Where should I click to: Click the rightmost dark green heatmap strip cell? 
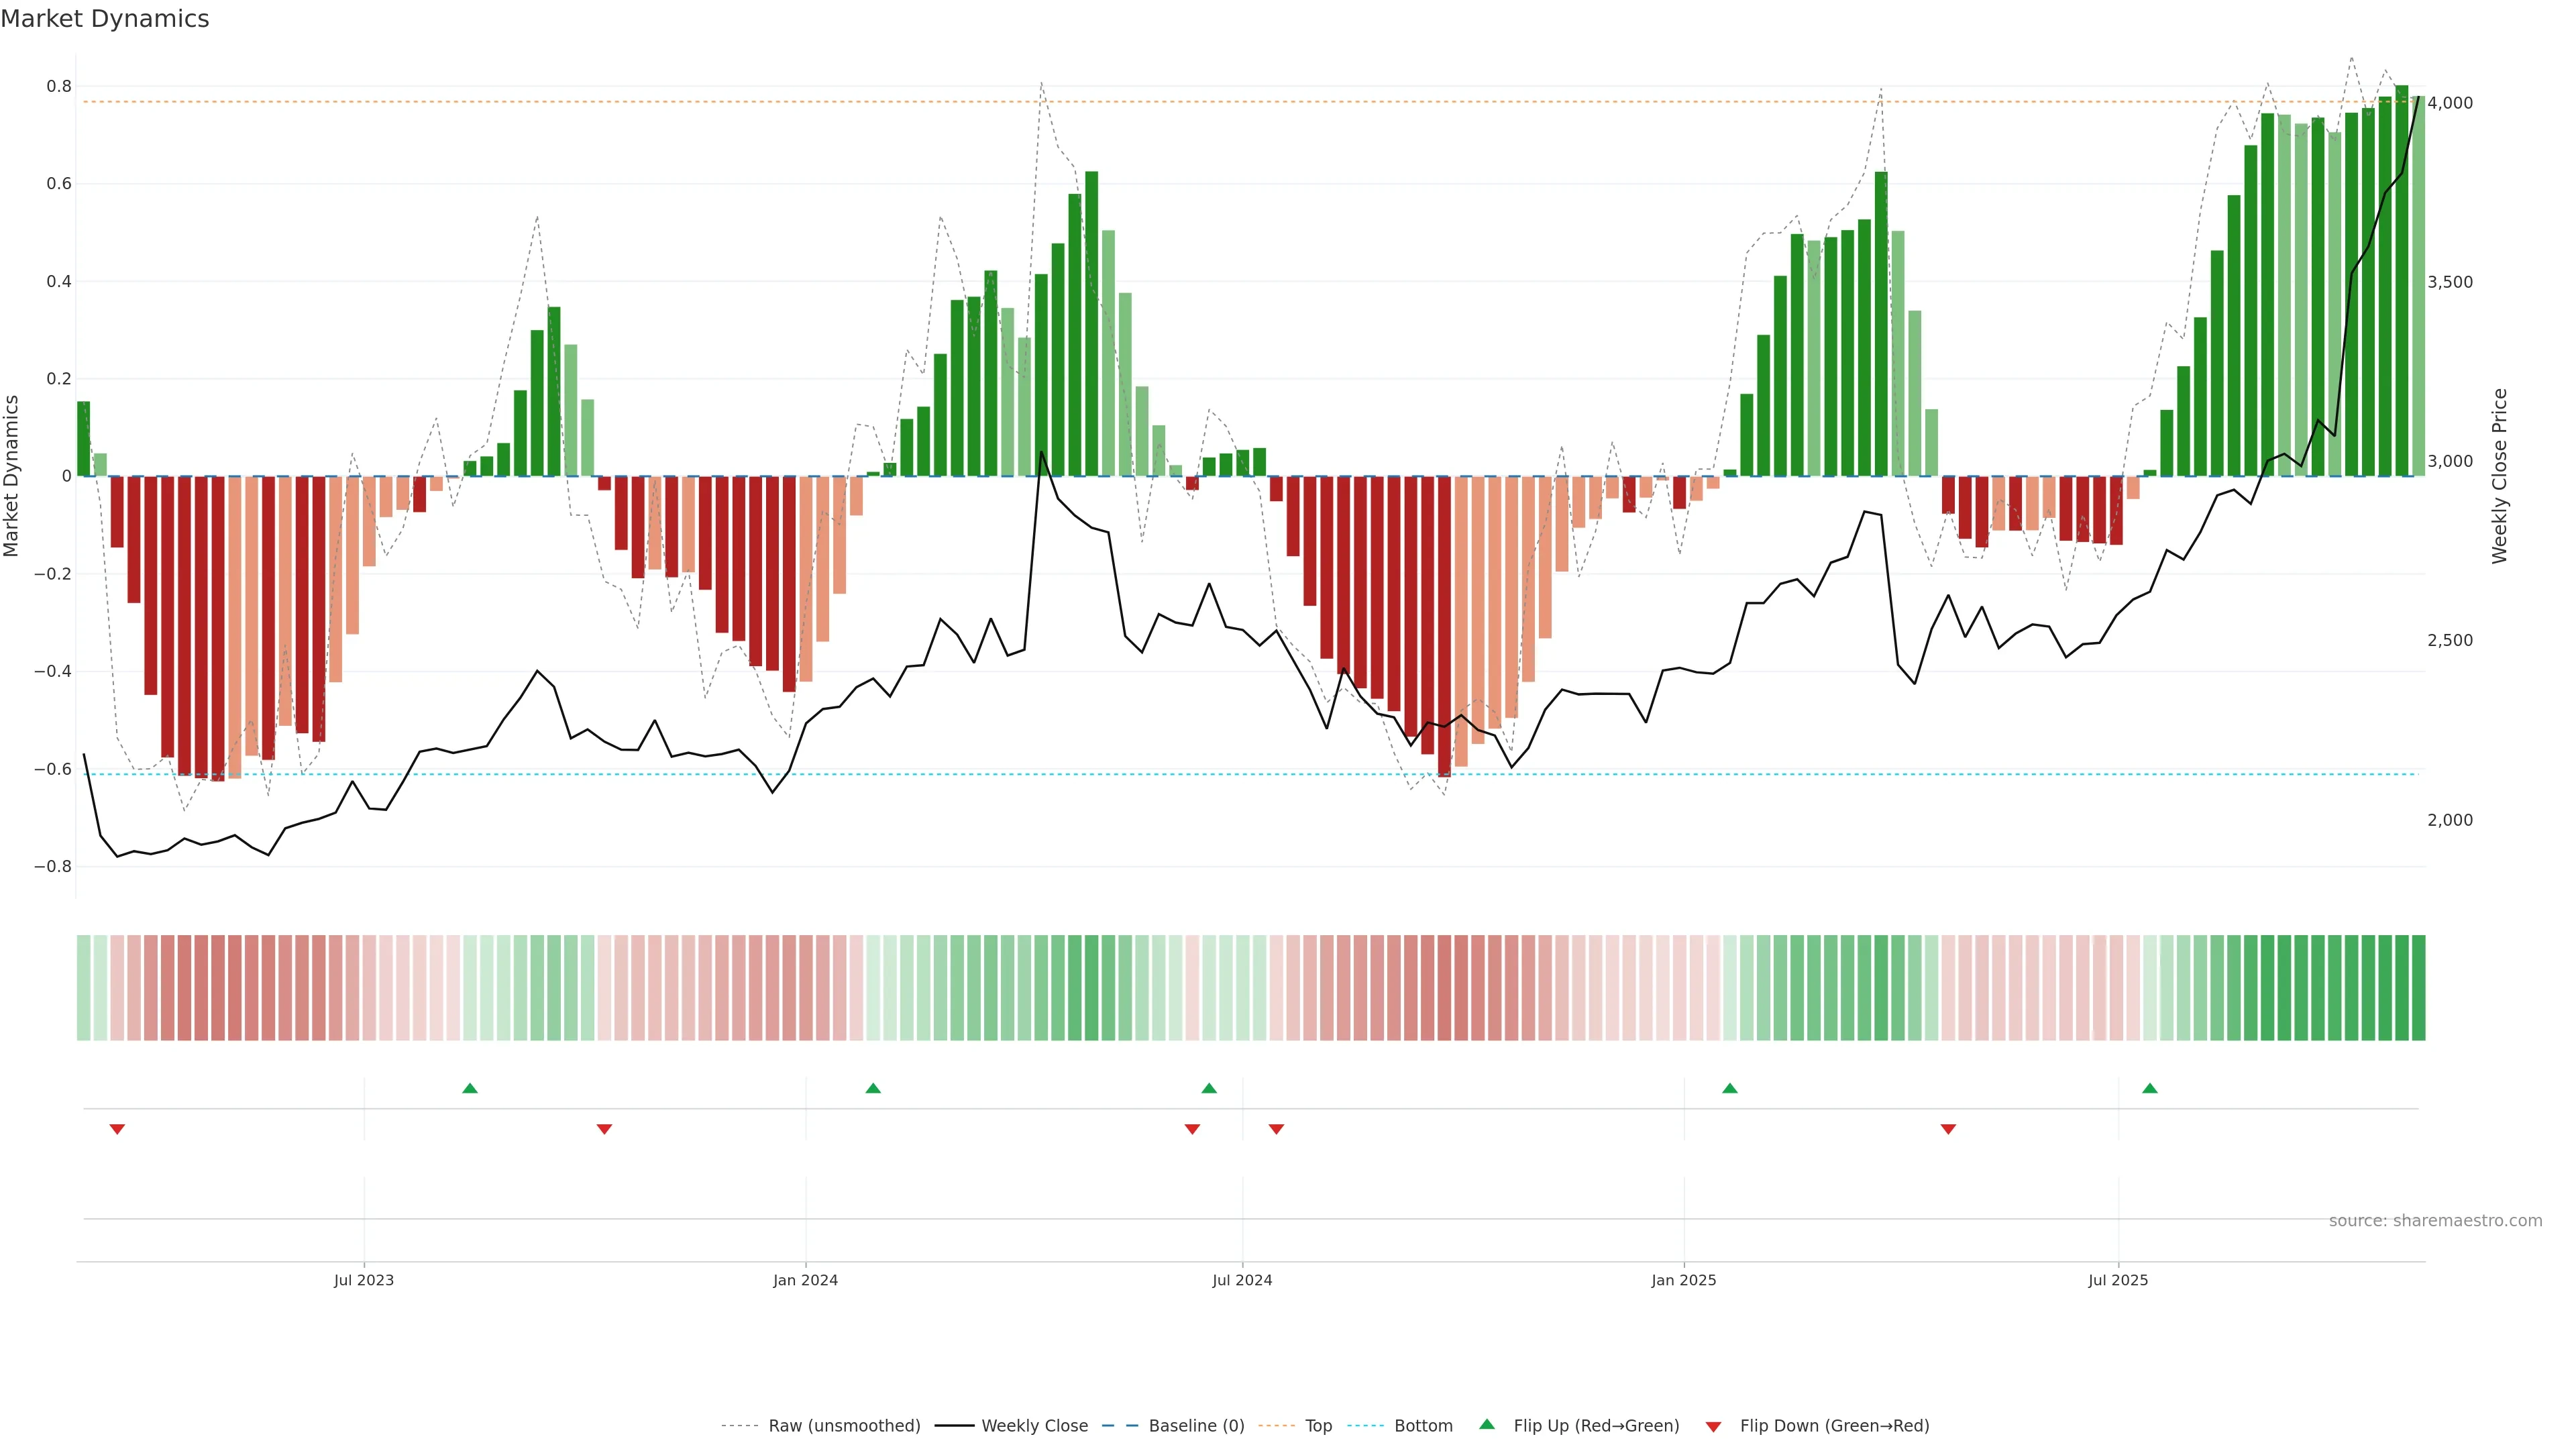point(2418,987)
